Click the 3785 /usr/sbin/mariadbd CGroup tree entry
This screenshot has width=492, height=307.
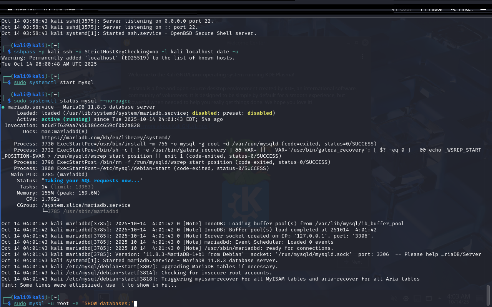pos(83,211)
